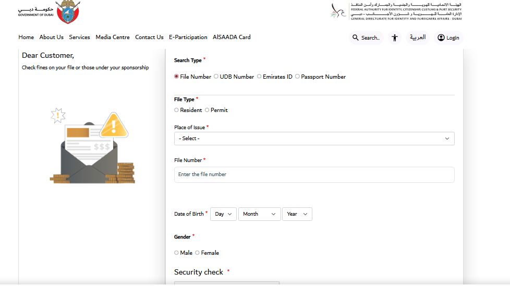Open the Services menu
Viewport: 510px width, 286px height.
point(79,37)
